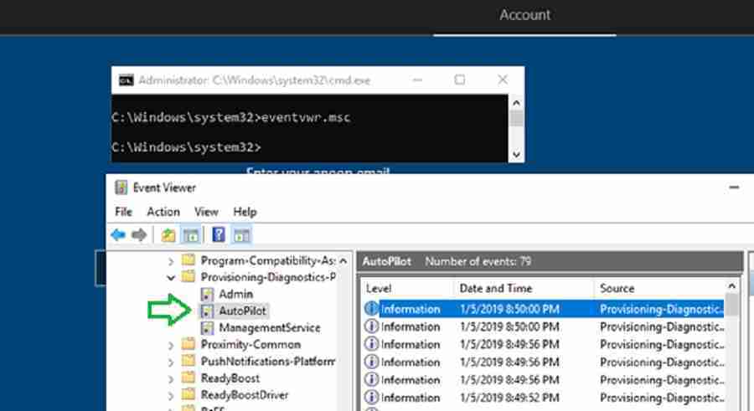Select the AutoPilot log in tree

(242, 311)
